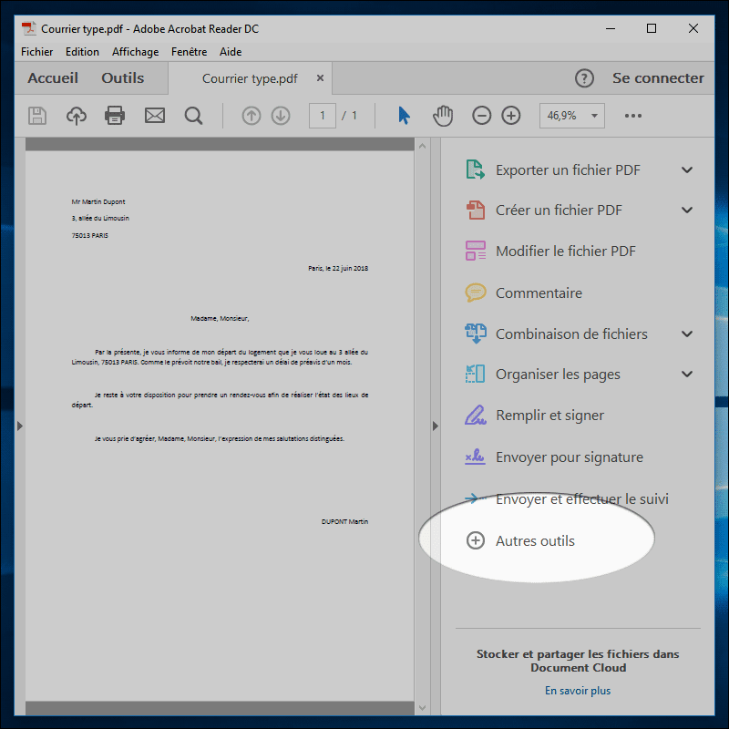The width and height of the screenshot is (729, 729).
Task: Click the page number input field
Action: tap(322, 116)
